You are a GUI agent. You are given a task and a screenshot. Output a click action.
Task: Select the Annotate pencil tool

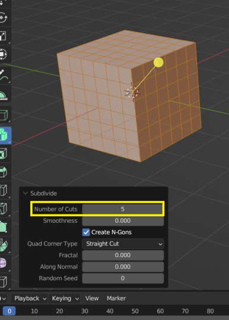4,75
